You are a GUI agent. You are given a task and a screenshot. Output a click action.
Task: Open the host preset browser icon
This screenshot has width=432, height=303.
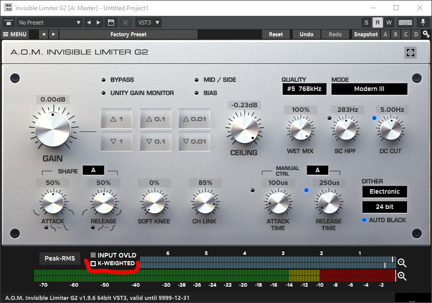[x=9, y=22]
